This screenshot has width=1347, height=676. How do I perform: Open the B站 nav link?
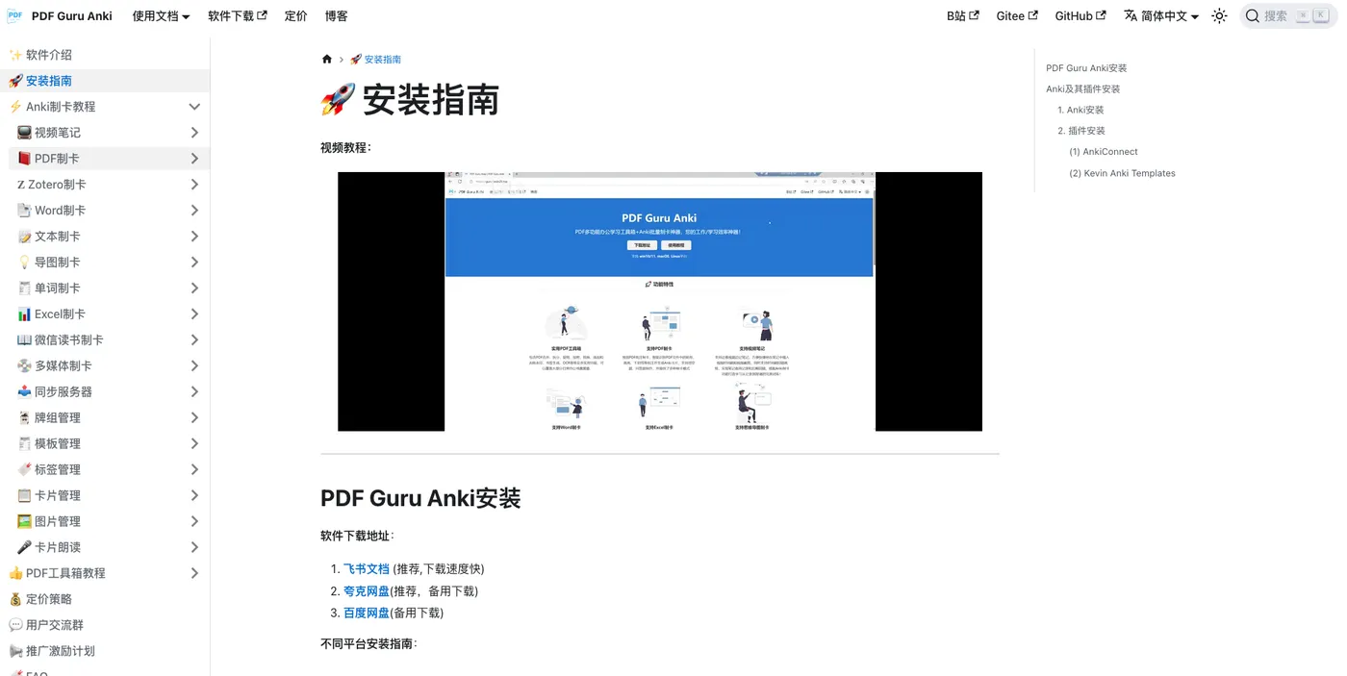click(x=963, y=15)
